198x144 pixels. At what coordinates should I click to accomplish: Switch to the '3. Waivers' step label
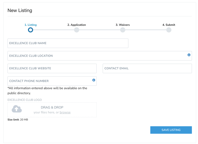tap(123, 25)
